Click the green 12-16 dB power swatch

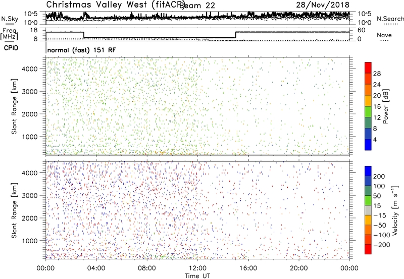tap(368, 111)
